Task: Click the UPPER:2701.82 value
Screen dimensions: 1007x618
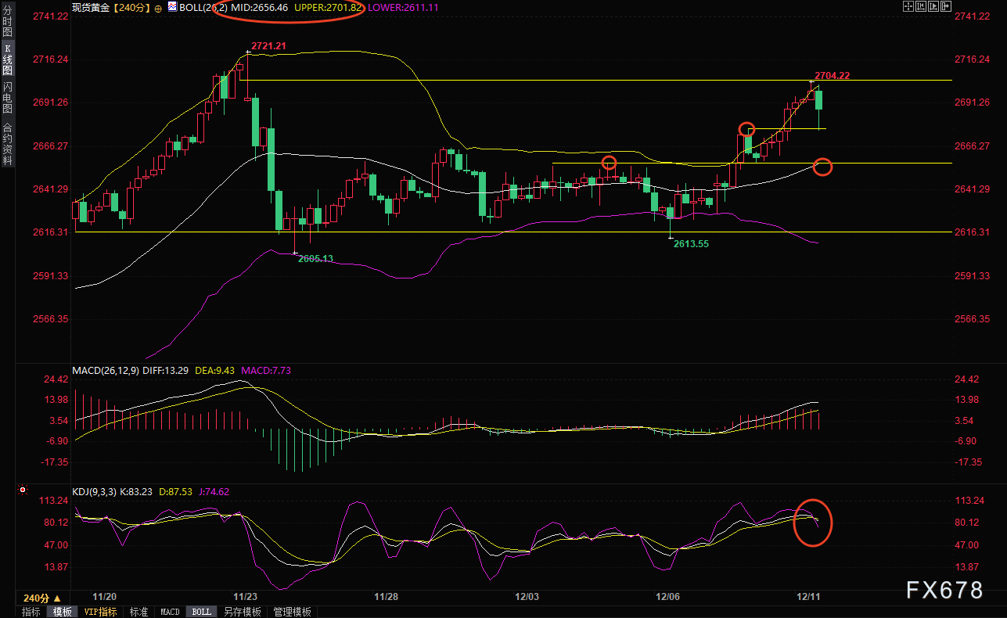Action: tap(328, 7)
